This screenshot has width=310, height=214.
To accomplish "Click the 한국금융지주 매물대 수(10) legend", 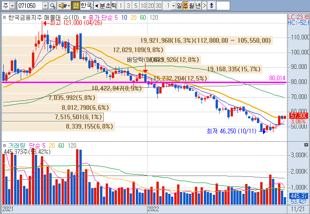I will click(44, 17).
